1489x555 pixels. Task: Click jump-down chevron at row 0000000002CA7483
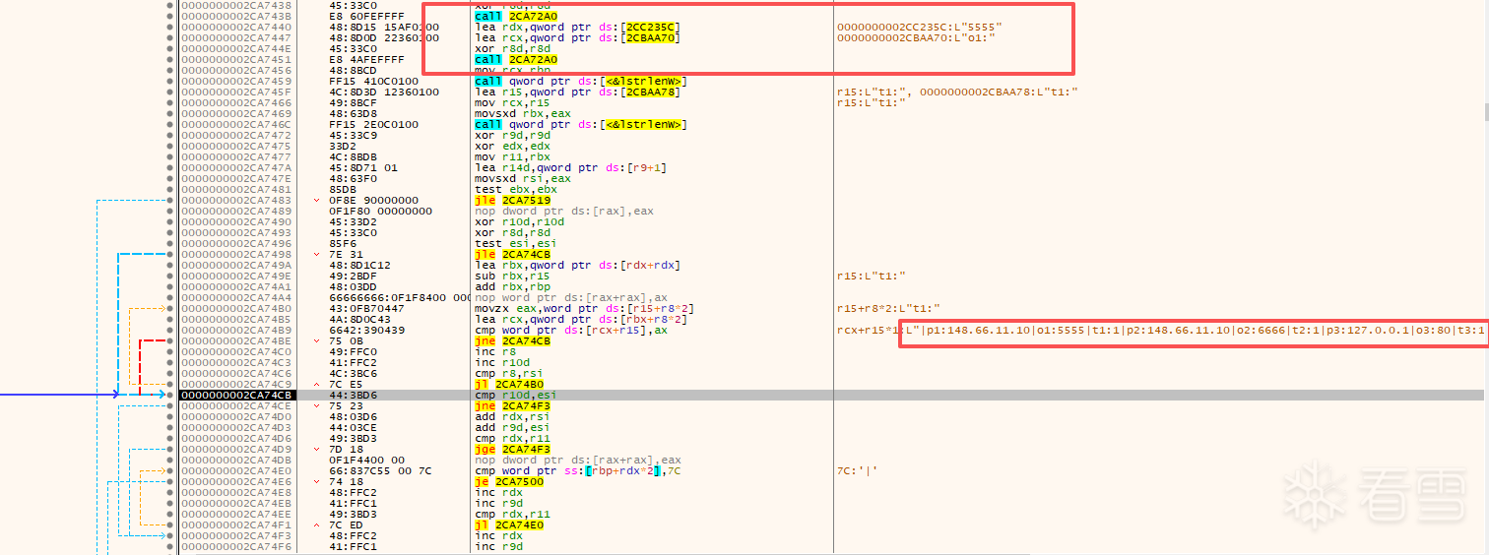316,200
